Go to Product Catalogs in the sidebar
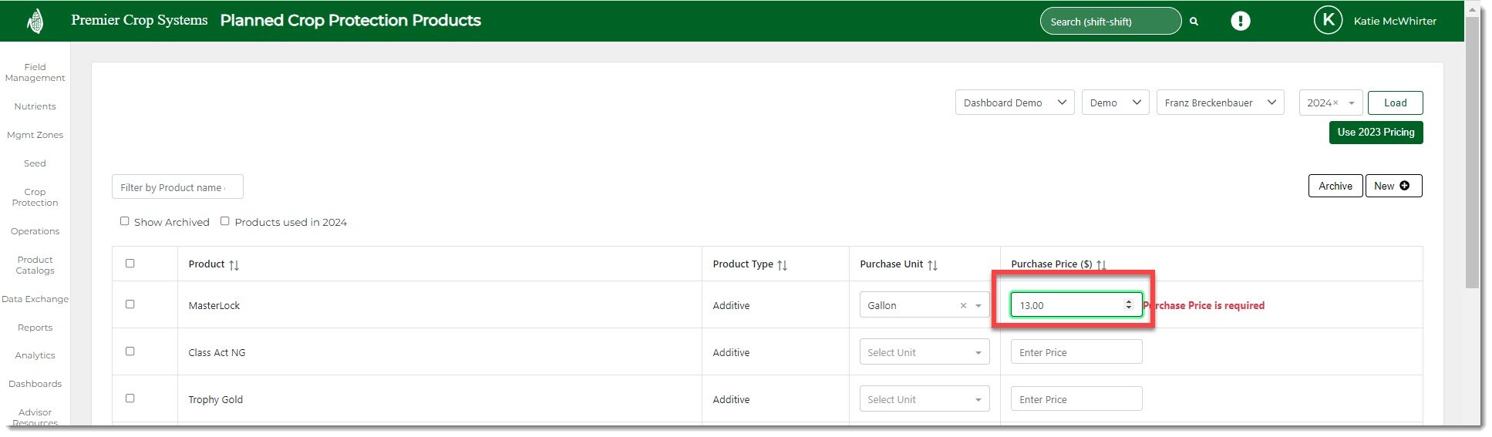This screenshot has height=437, width=1492. click(35, 265)
